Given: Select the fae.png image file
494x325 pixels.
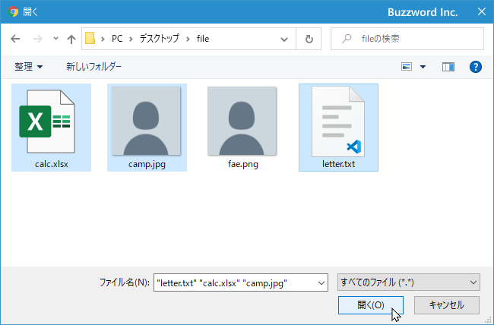Looking at the screenshot, I should pyautogui.click(x=242, y=128).
